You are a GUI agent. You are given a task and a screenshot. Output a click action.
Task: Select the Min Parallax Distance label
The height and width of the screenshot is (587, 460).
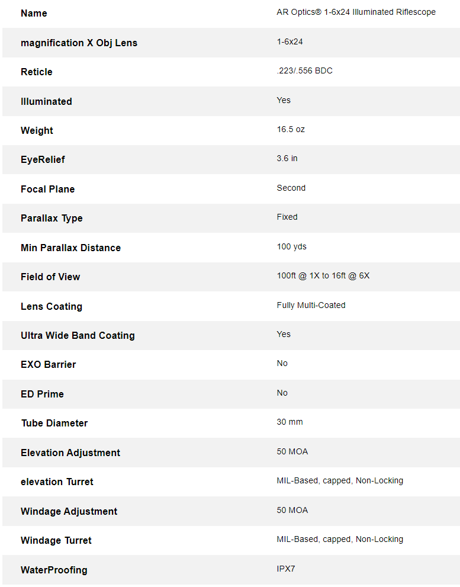[70, 248]
